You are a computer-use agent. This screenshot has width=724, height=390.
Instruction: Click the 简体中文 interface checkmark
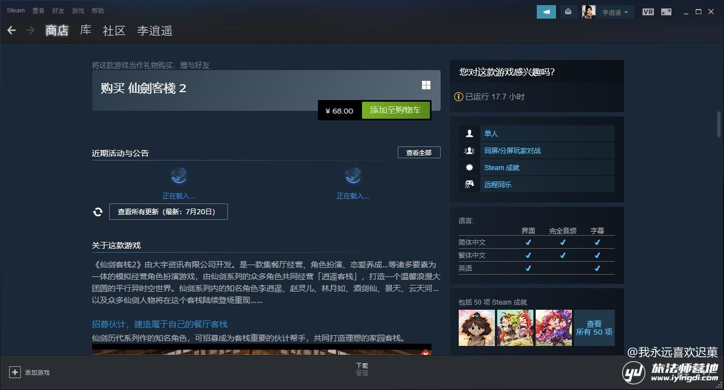coord(528,242)
